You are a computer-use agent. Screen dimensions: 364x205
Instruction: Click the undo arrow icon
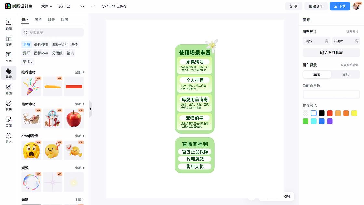tap(82, 6)
